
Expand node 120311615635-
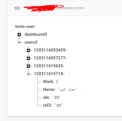[x=28, y=66]
